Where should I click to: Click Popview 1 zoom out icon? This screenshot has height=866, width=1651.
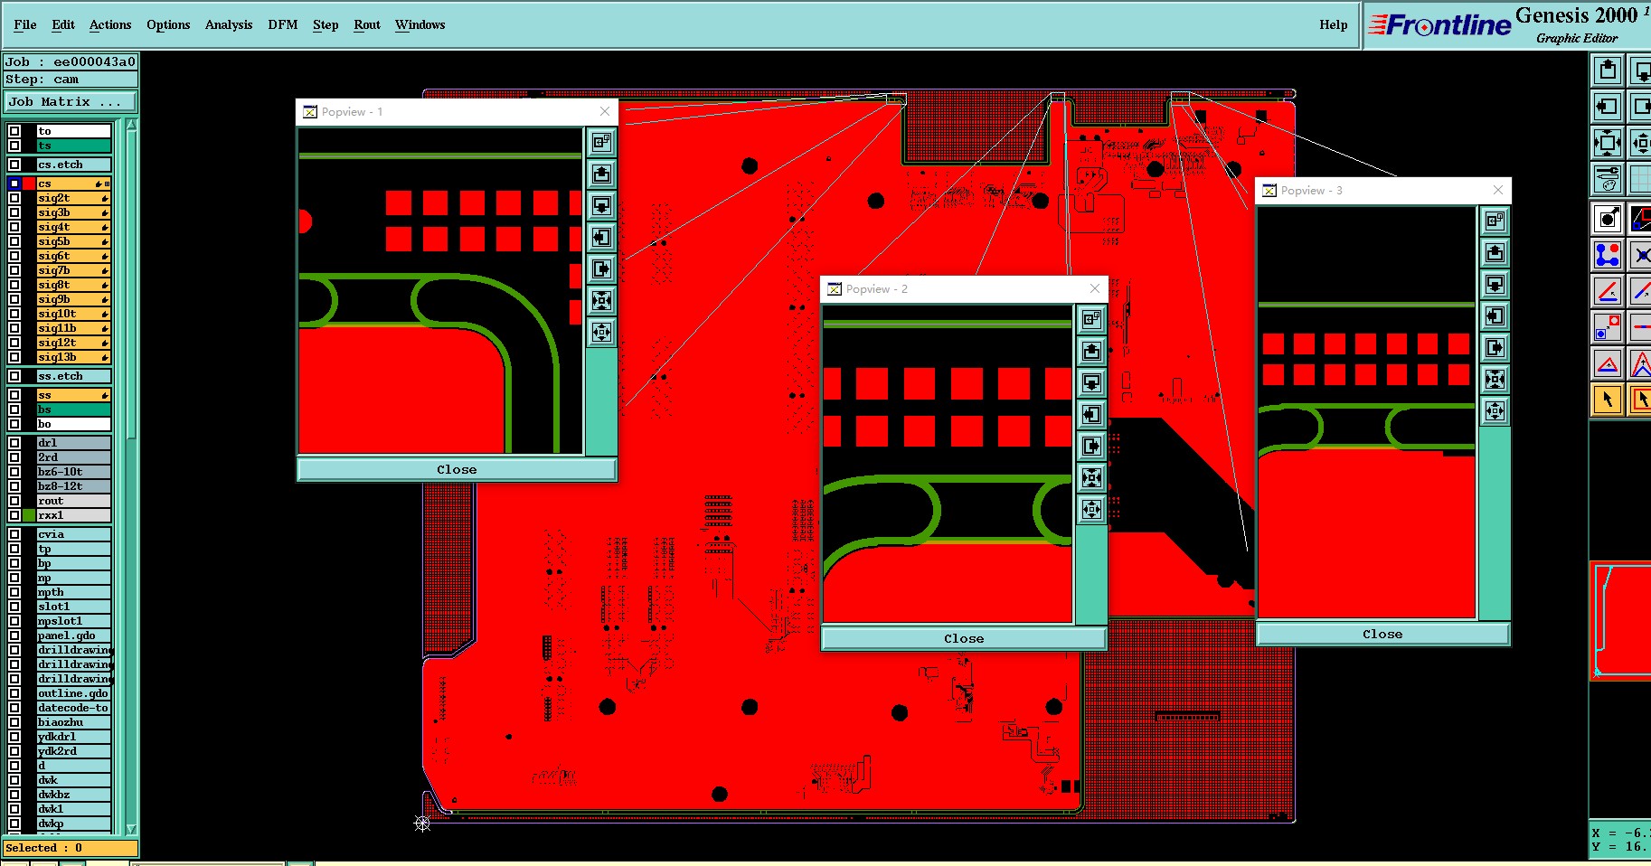(601, 333)
